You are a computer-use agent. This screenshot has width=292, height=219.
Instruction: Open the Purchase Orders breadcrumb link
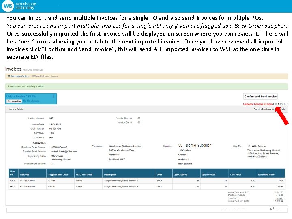tap(19, 76)
